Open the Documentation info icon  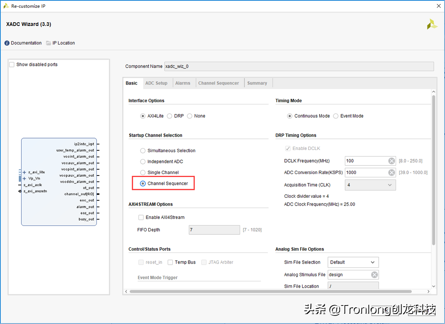(x=7, y=43)
